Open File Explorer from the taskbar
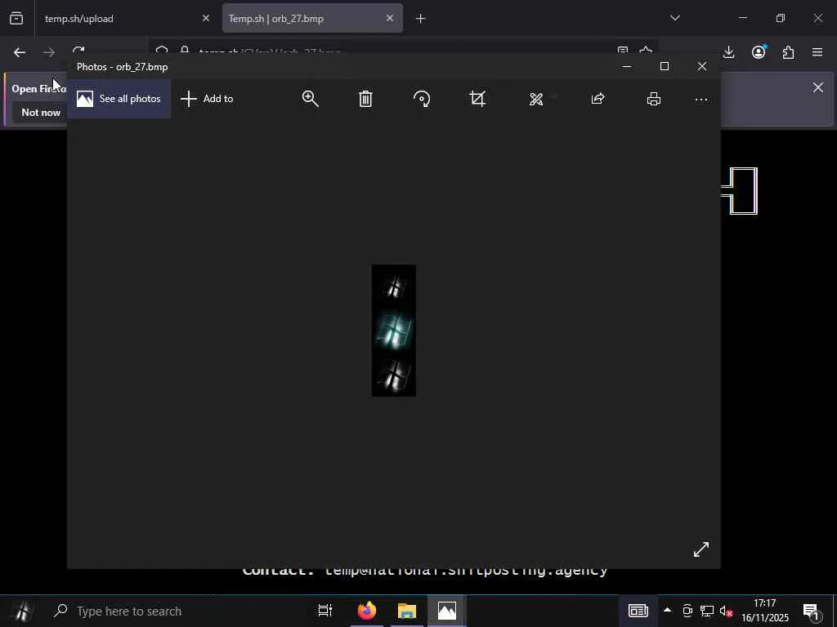Viewport: 837px width, 627px height. [x=407, y=611]
